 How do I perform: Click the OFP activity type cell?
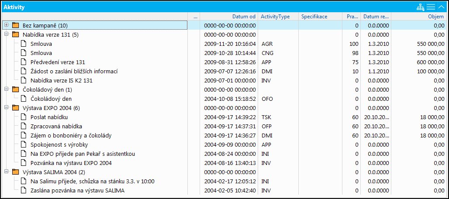point(278,127)
